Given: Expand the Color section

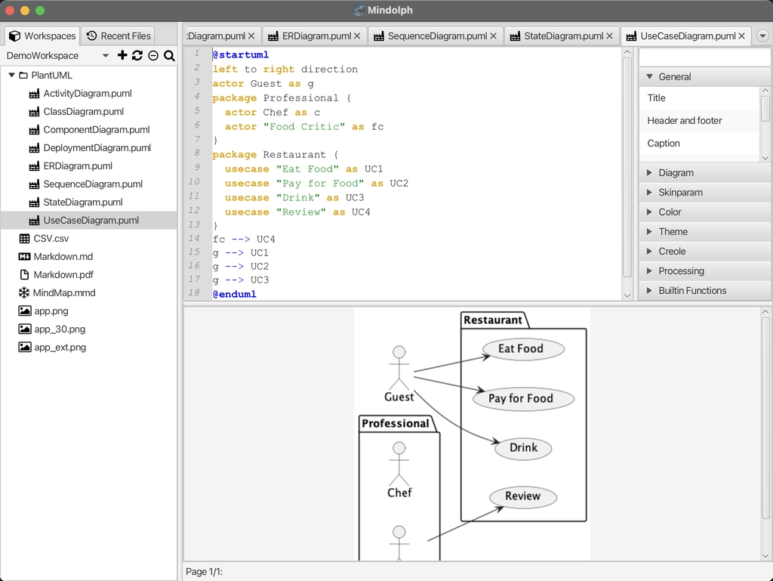Looking at the screenshot, I should point(649,212).
